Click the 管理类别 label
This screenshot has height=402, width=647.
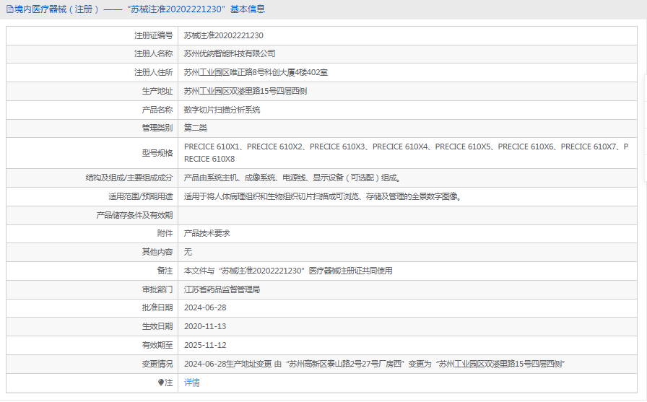point(157,128)
